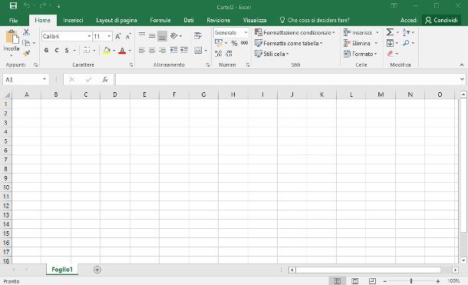Apply percent style
The image size is (468, 285).
(x=234, y=43)
